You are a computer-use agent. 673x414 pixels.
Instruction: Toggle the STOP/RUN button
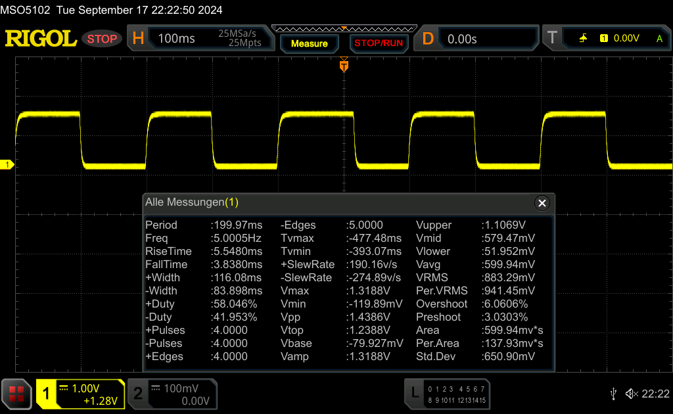click(x=379, y=43)
